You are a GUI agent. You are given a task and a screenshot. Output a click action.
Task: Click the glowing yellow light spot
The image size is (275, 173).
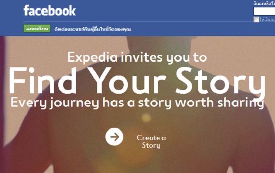point(146,118)
